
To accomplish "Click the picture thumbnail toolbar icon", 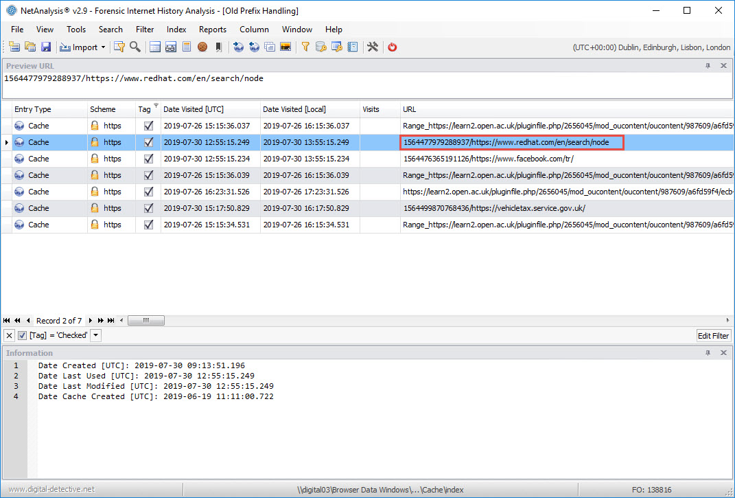I will coord(285,47).
